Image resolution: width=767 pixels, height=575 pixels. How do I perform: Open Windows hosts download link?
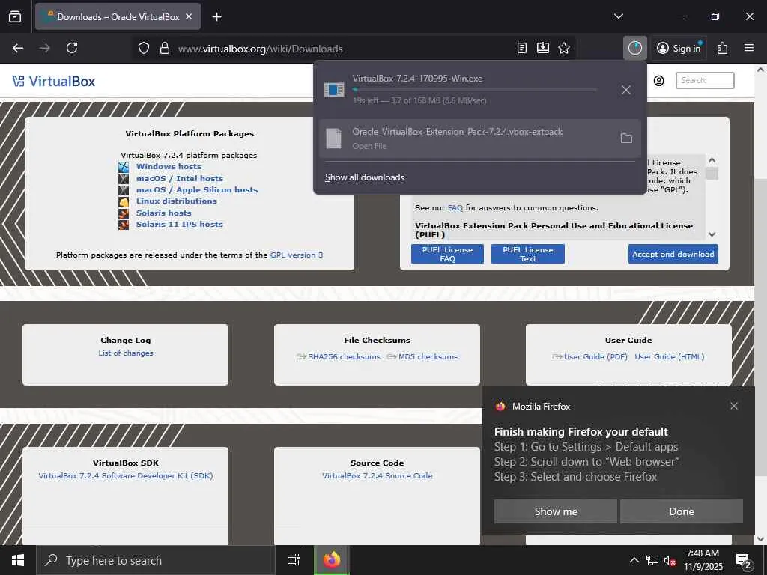[169, 167]
